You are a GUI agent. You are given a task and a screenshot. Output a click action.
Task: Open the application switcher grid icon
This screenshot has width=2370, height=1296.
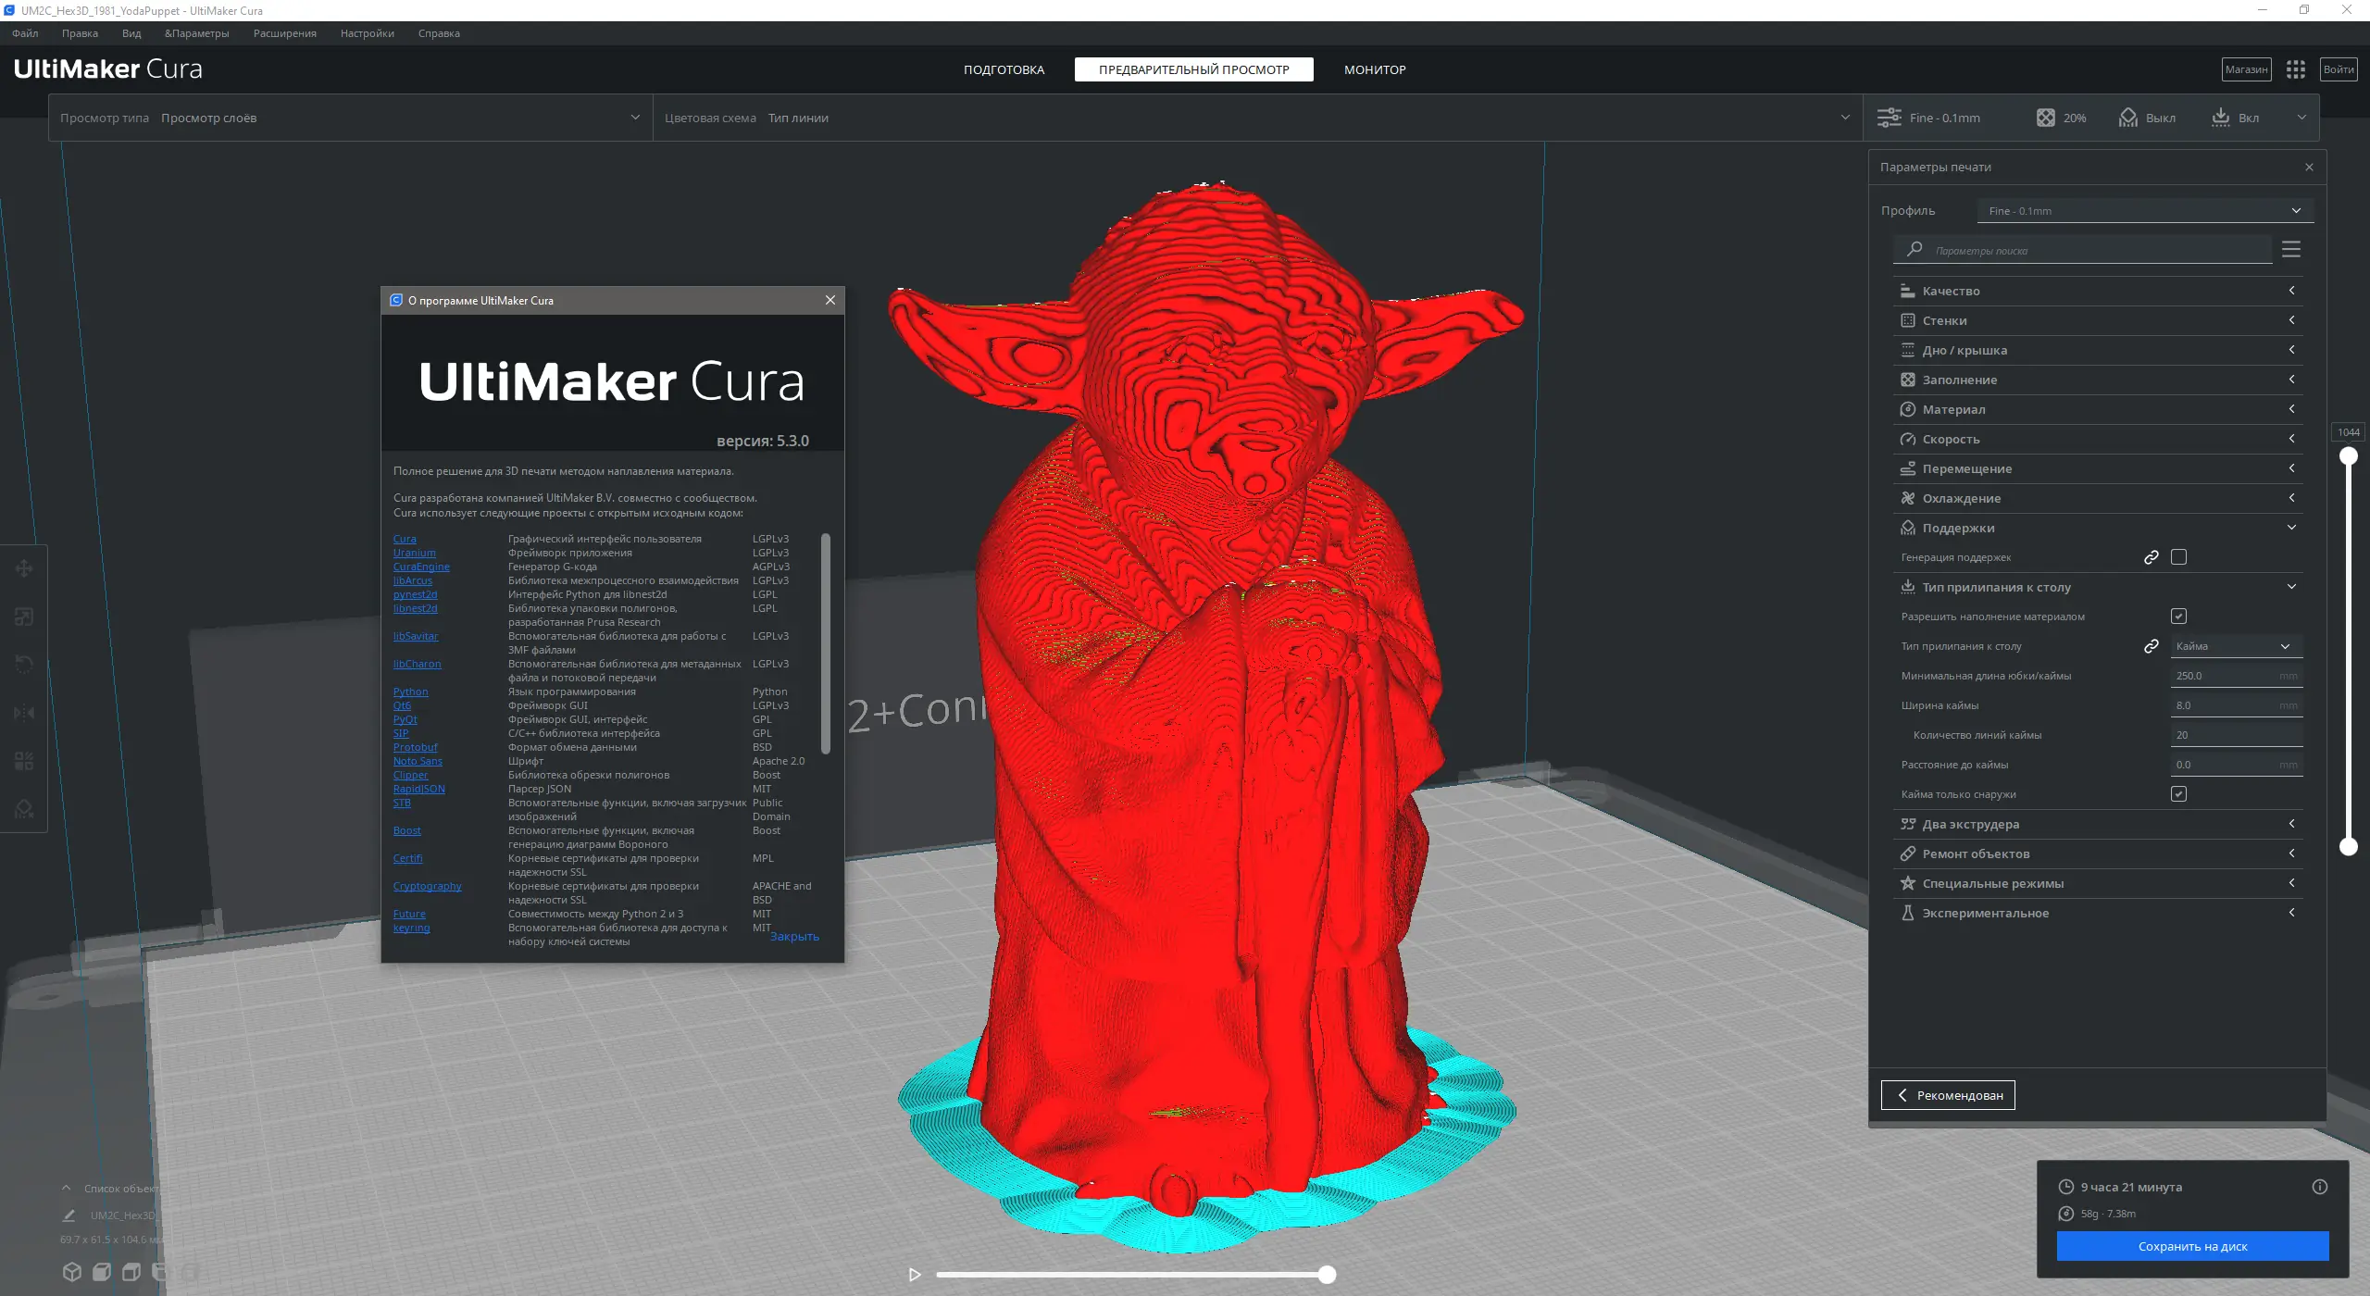[x=2295, y=69]
